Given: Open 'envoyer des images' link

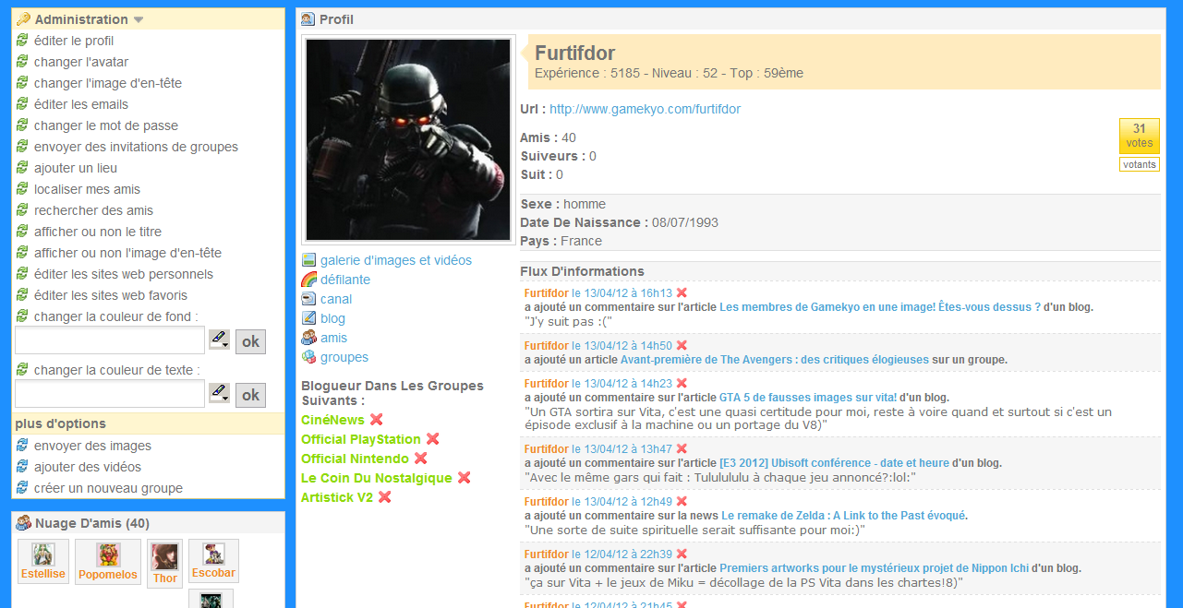Looking at the screenshot, I should 92,446.
